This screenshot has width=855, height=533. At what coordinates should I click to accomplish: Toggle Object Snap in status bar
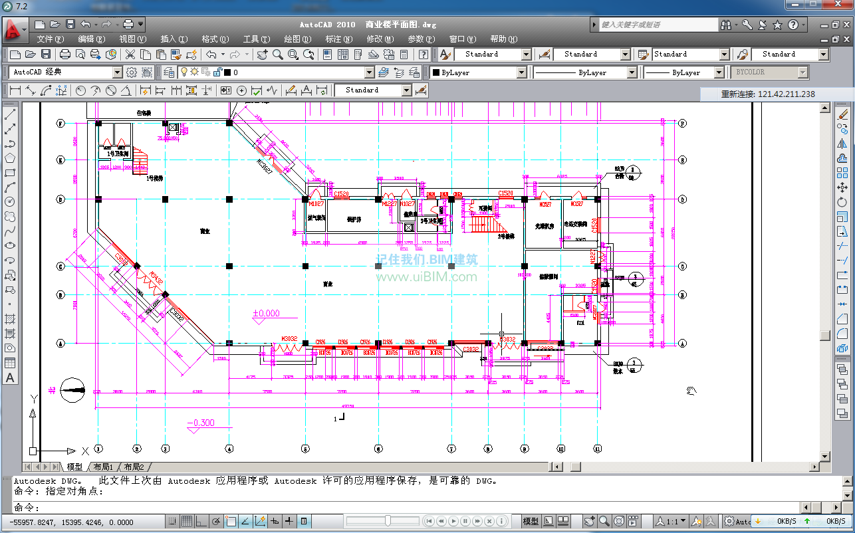[231, 522]
